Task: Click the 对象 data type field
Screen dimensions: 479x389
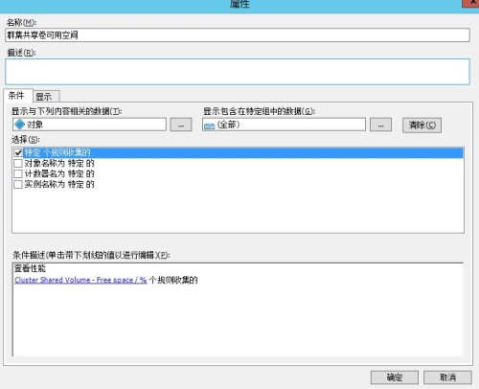Action: (89, 125)
